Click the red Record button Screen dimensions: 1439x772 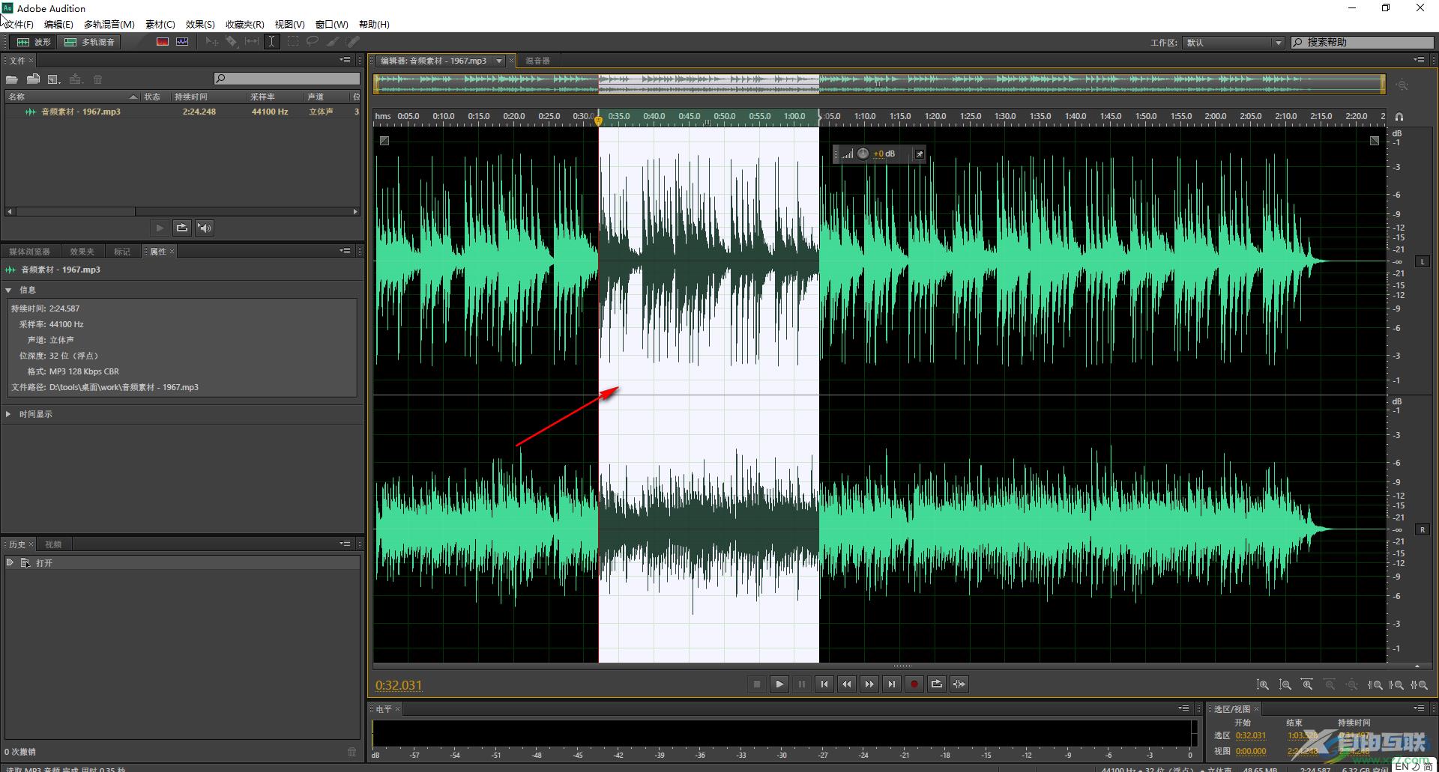tap(914, 684)
